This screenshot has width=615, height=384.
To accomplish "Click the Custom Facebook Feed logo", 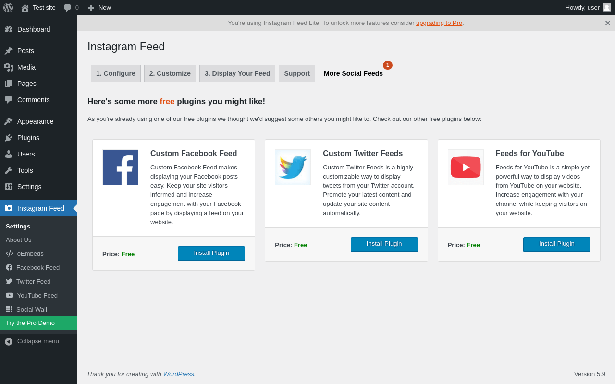I will [120, 167].
